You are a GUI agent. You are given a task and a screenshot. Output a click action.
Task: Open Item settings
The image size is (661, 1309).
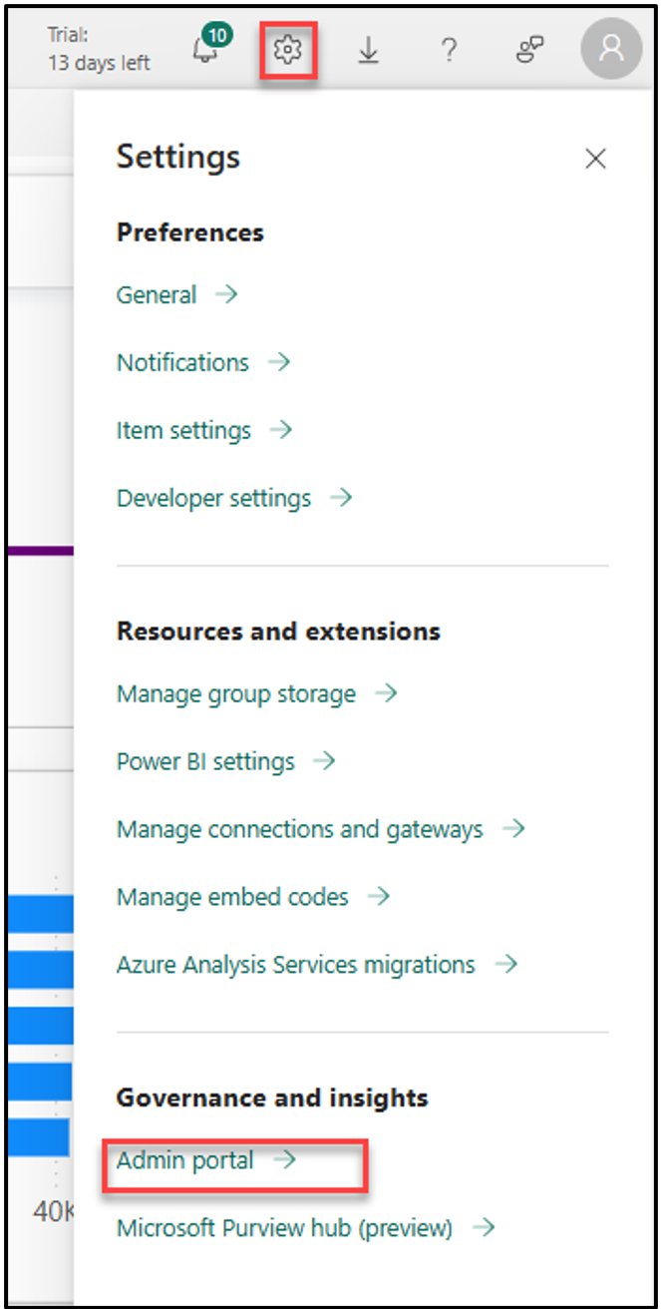[204, 430]
